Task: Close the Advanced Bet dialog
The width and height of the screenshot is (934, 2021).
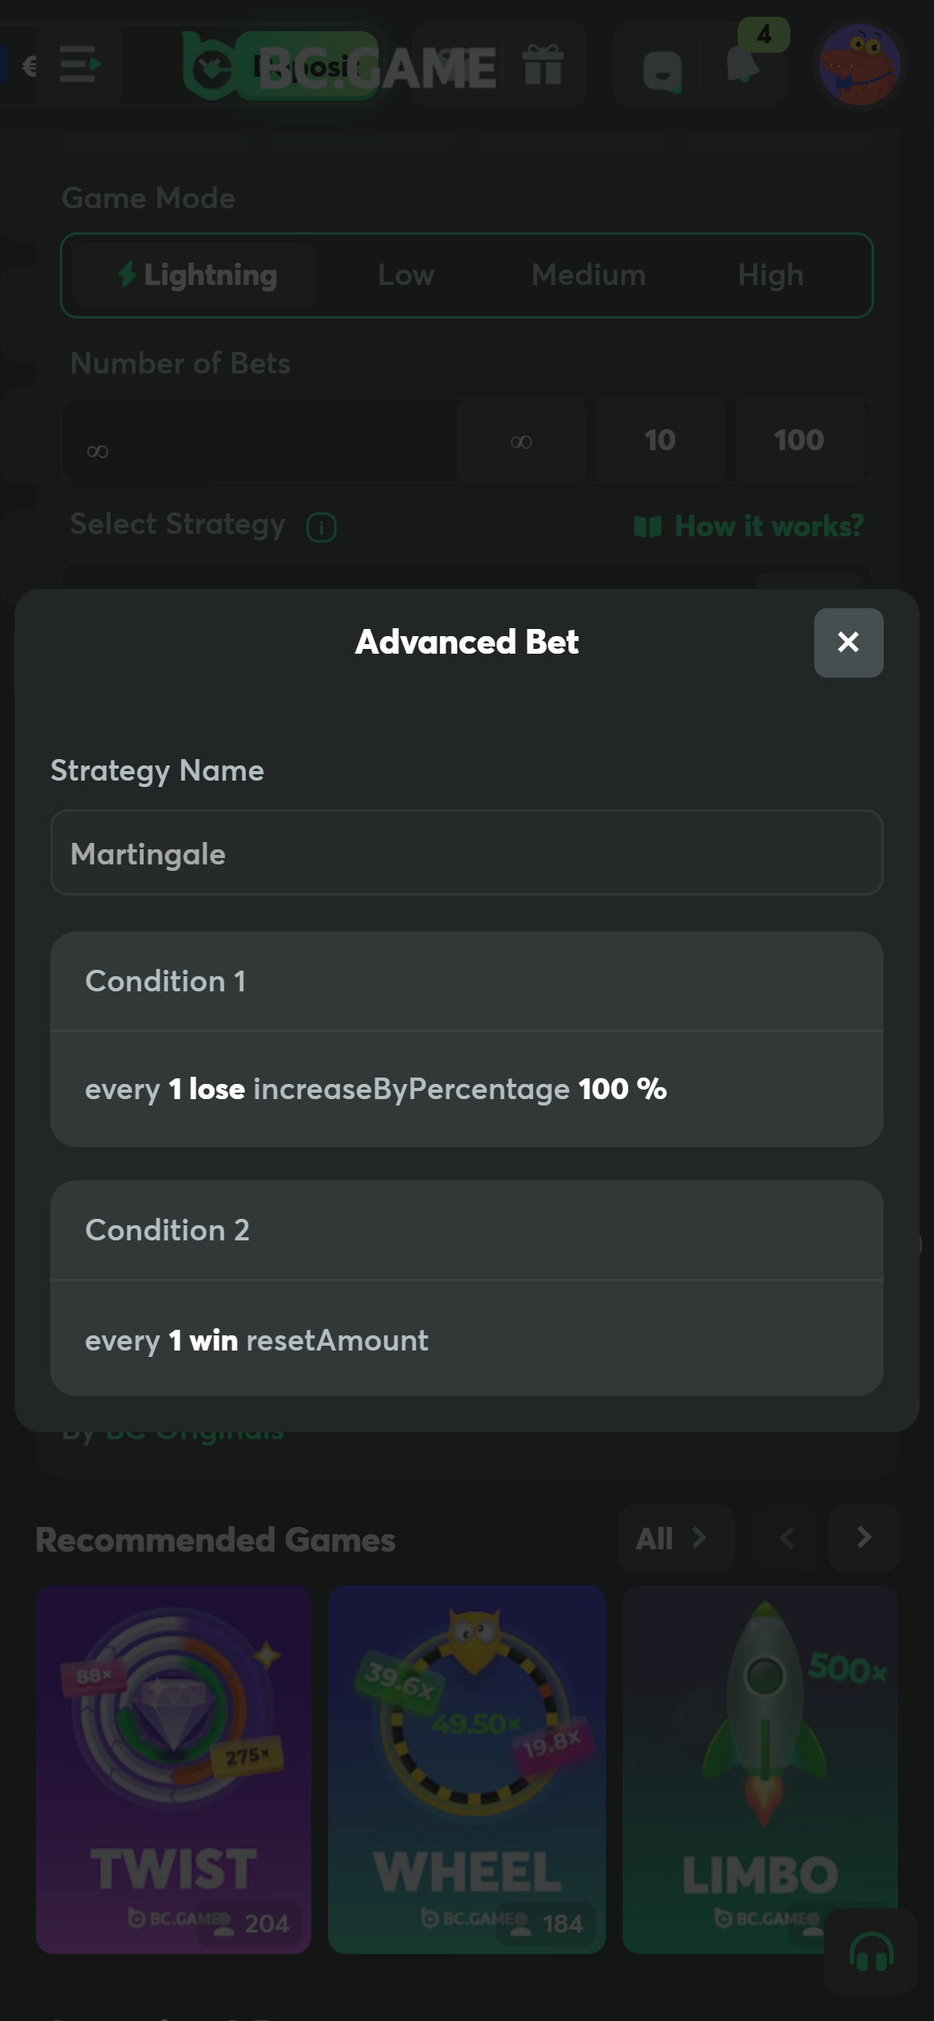Action: point(848,643)
